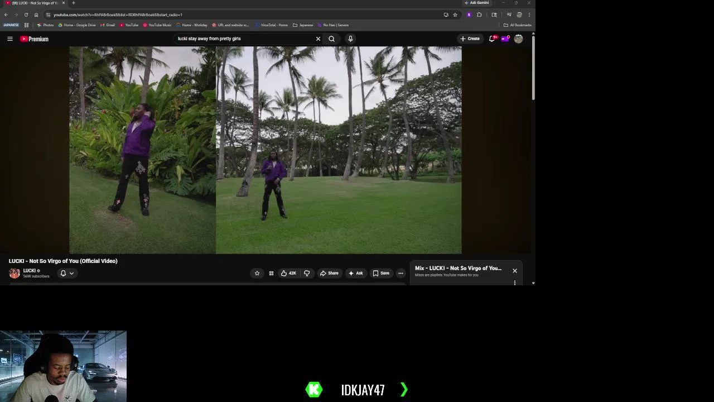Open URL and website scanner bookmark
Screen dimensions: 714x402
click(x=231, y=25)
